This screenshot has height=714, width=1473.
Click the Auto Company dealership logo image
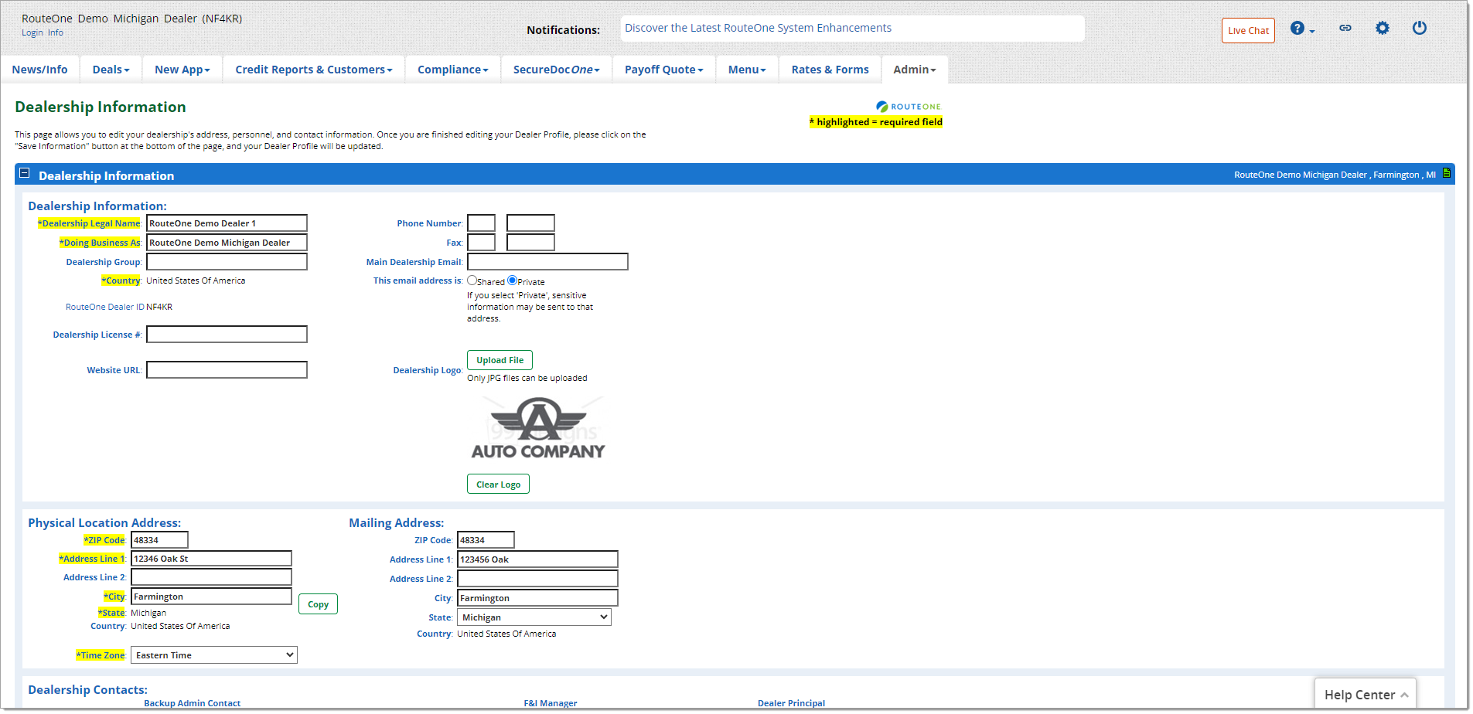pyautogui.click(x=538, y=428)
